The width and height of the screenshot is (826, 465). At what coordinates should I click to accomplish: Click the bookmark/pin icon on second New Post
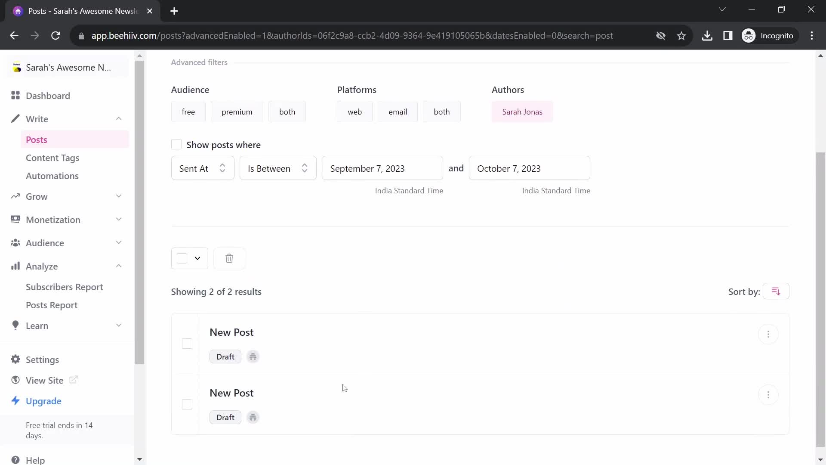[x=253, y=417]
